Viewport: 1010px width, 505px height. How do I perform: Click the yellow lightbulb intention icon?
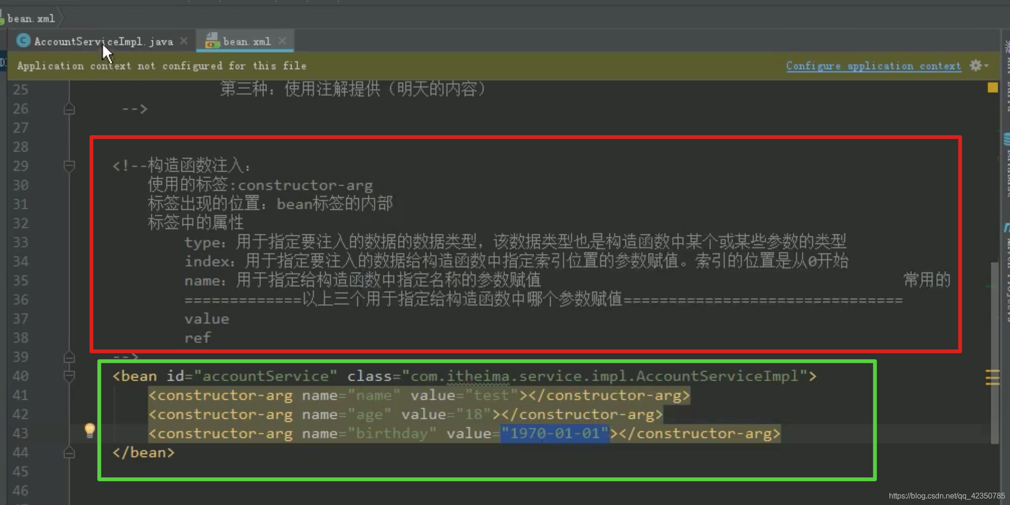point(90,431)
